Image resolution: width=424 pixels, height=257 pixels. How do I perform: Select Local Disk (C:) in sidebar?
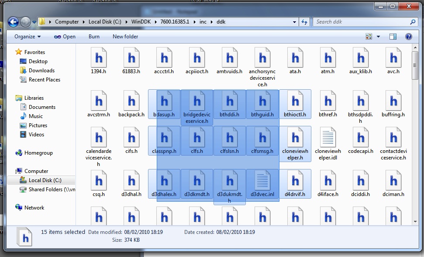pyautogui.click(x=45, y=180)
